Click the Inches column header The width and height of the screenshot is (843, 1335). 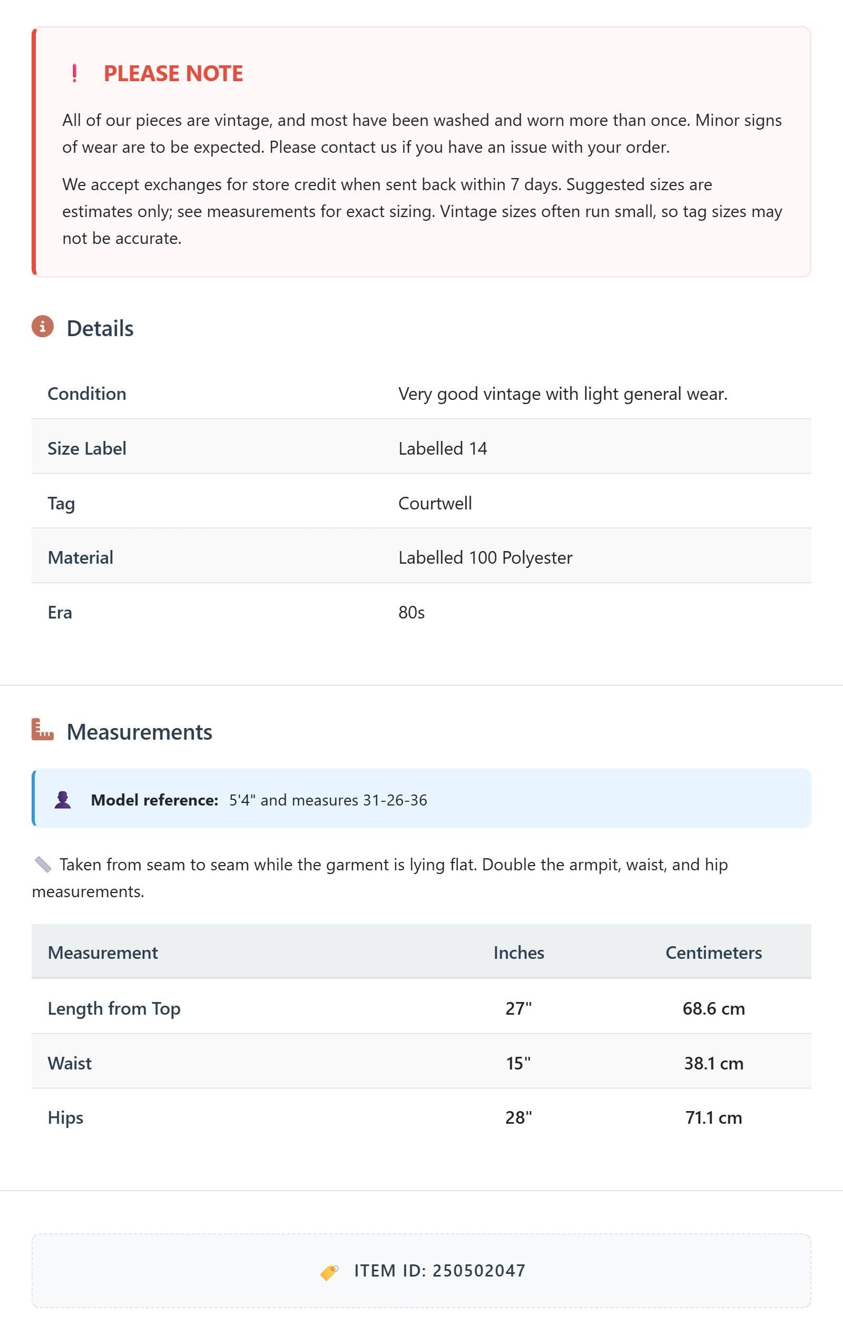[518, 953]
